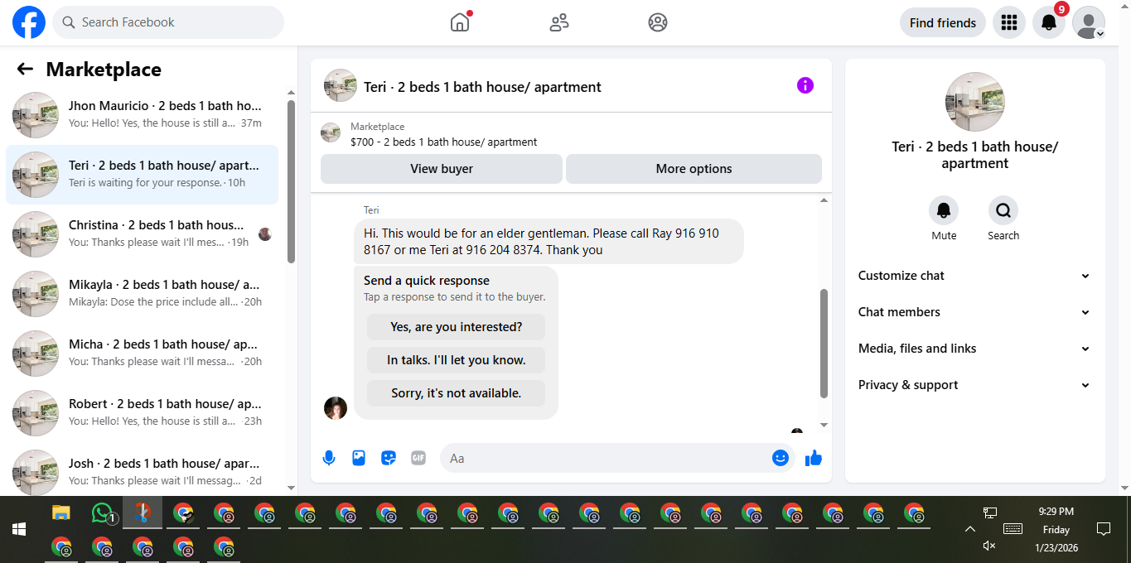Click the Search Facebook input field
Image resolution: width=1131 pixels, height=563 pixels.
coord(168,22)
